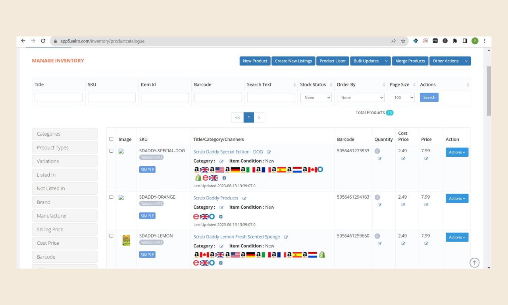The image size is (508, 305).
Task: Edit category for SDADDY-LEMON product
Action: 221,246
